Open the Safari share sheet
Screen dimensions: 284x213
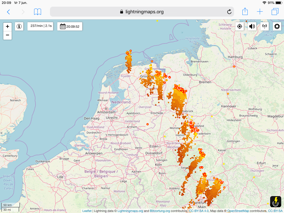coord(245,12)
